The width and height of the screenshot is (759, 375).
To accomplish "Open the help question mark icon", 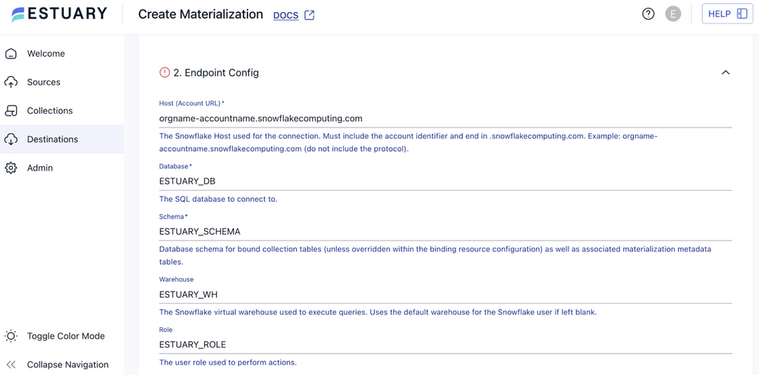I will (x=648, y=14).
